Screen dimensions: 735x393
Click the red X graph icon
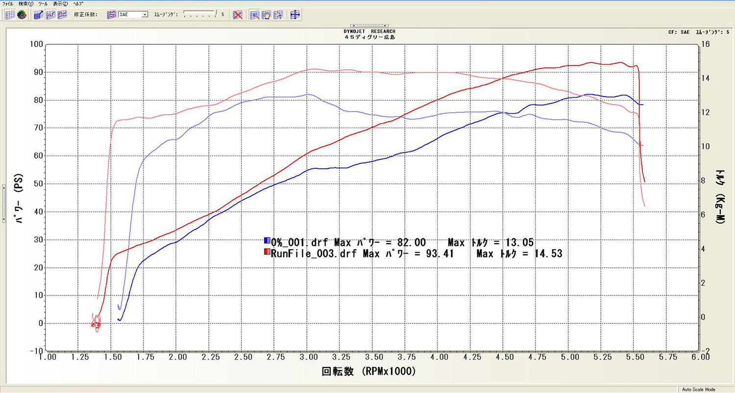[238, 15]
